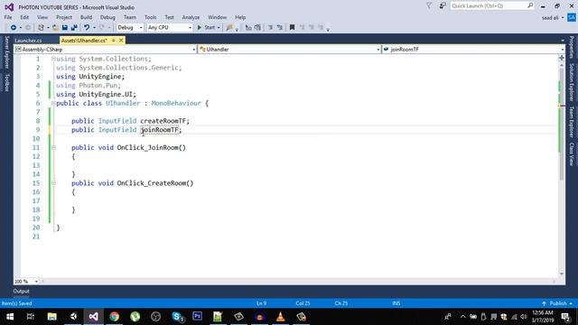578x325 pixels.
Task: Click the Save All toolbar icon
Action: pos(74,28)
